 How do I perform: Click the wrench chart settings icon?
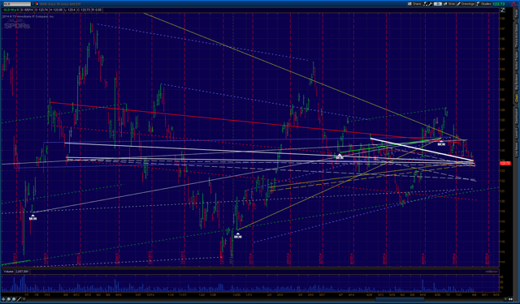(x=431, y=4)
